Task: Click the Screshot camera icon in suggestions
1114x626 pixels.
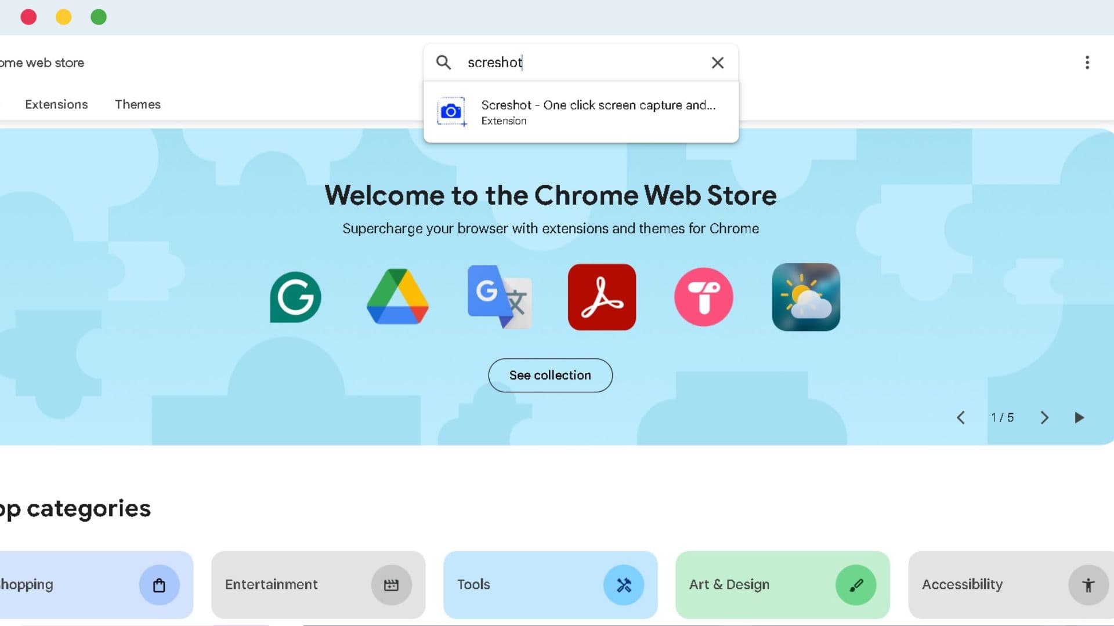Action: tap(451, 112)
